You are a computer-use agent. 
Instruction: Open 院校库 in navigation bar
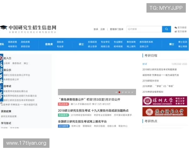click(x=60, y=42)
